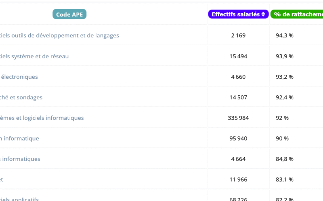Select the 15 494 effectifs cell
This screenshot has height=201, width=323.
point(238,56)
